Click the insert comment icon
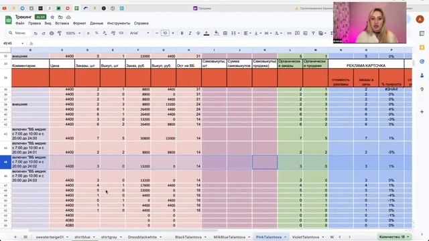This screenshot has width=429, height=241. tap(297, 33)
